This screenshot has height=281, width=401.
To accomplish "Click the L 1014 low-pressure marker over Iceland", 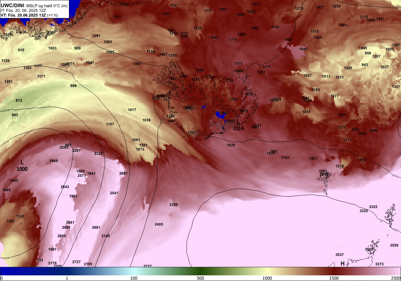I will pyautogui.click(x=238, y=125).
